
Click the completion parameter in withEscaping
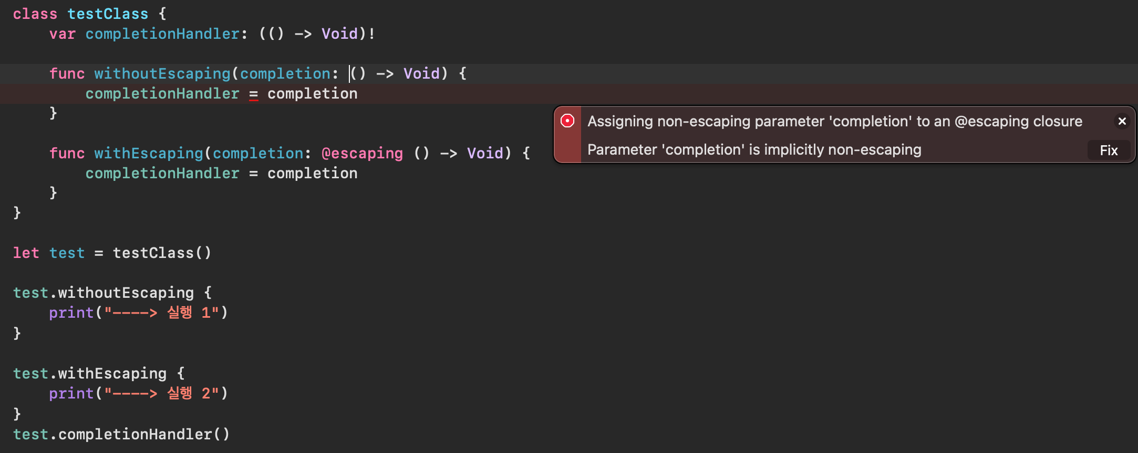pos(258,153)
